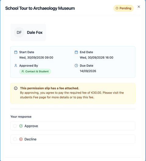The width and height of the screenshot is (146, 161).
Task: Click the Due Date clock icon
Action: pos(76,66)
